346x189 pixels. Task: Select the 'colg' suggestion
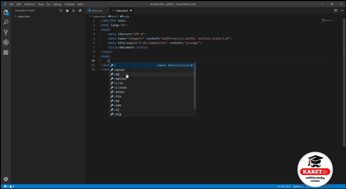(x=152, y=114)
